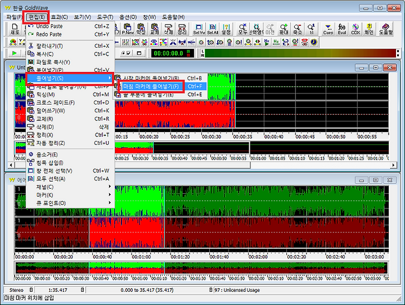The width and height of the screenshot is (405, 305).
Task: Click the 선택영역 zoom-selection toolbar icon
Action: point(256,29)
